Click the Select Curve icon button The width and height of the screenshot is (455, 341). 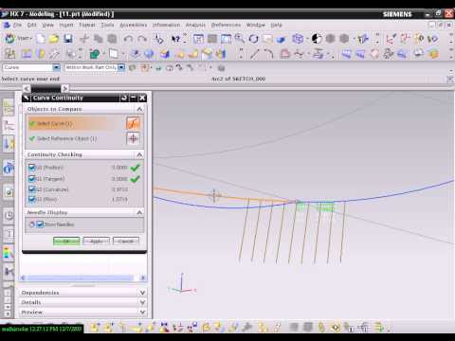point(133,123)
